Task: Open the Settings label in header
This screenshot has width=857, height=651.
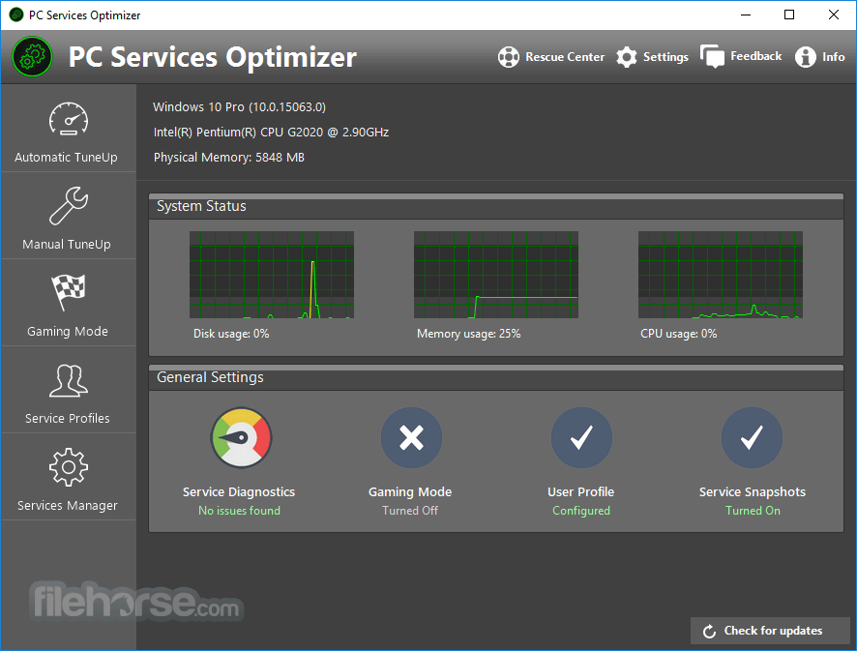Action: pos(665,57)
